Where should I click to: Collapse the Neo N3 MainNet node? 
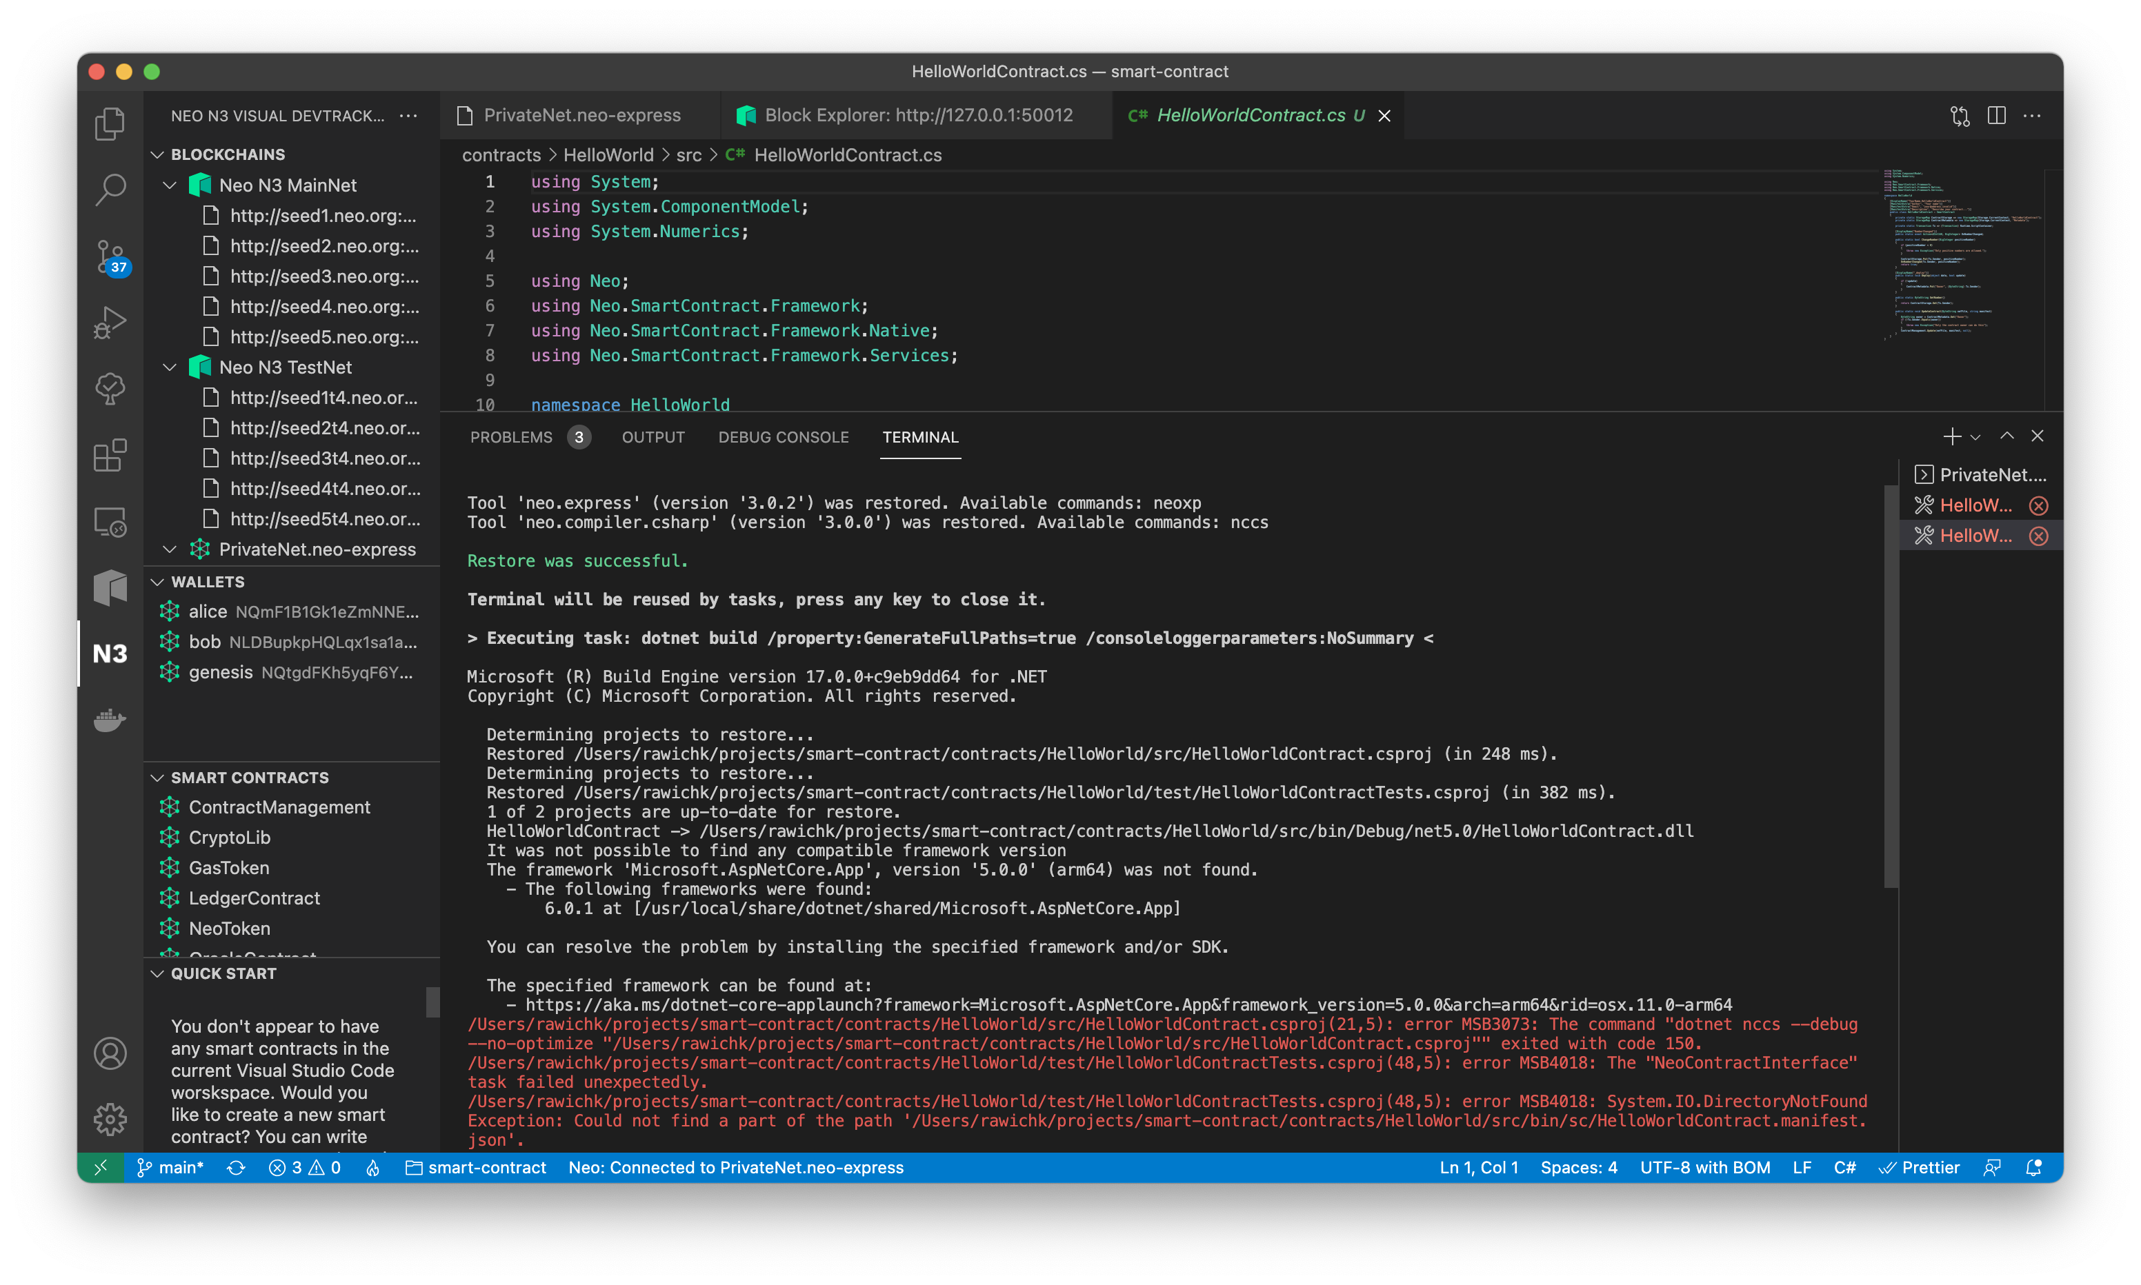(170, 185)
